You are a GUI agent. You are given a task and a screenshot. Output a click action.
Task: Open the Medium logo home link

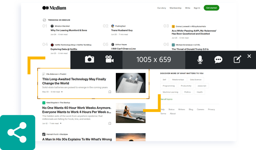coord(54,8)
